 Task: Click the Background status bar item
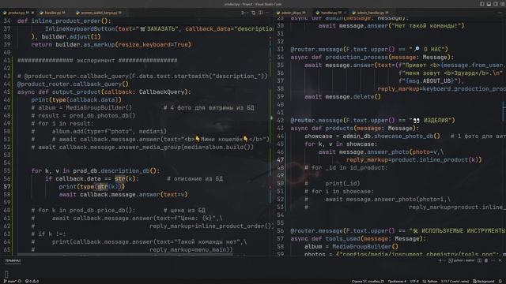[483, 281]
